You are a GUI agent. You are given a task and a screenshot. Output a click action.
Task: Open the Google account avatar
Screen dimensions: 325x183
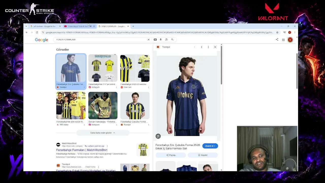coord(290,40)
